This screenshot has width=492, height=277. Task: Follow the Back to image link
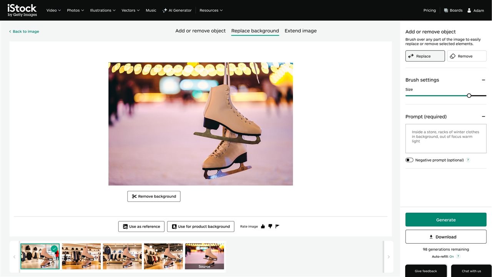tap(24, 31)
